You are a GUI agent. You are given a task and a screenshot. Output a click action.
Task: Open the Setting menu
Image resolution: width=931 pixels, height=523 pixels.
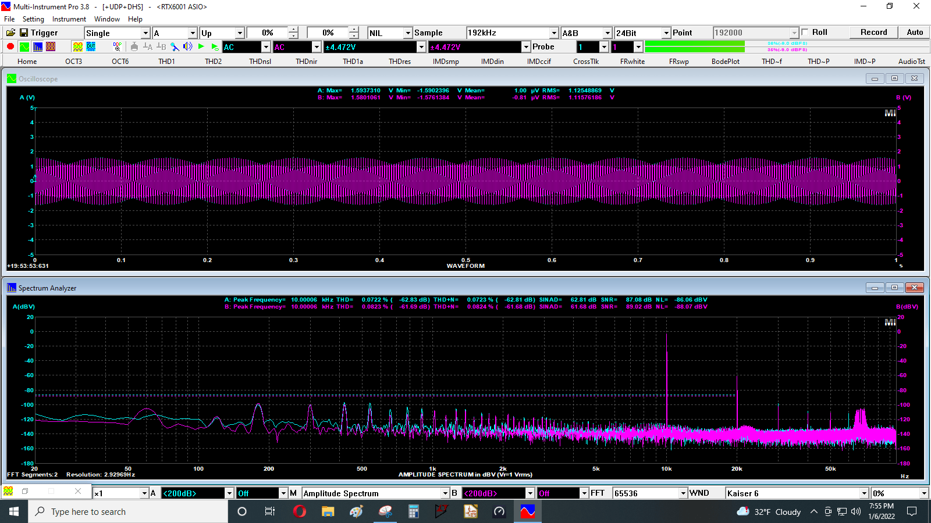(33, 19)
